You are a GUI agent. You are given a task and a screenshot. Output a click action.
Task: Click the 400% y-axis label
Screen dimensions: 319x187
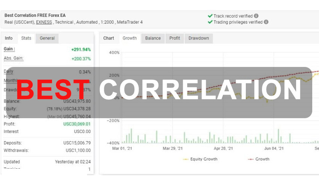(x=114, y=52)
